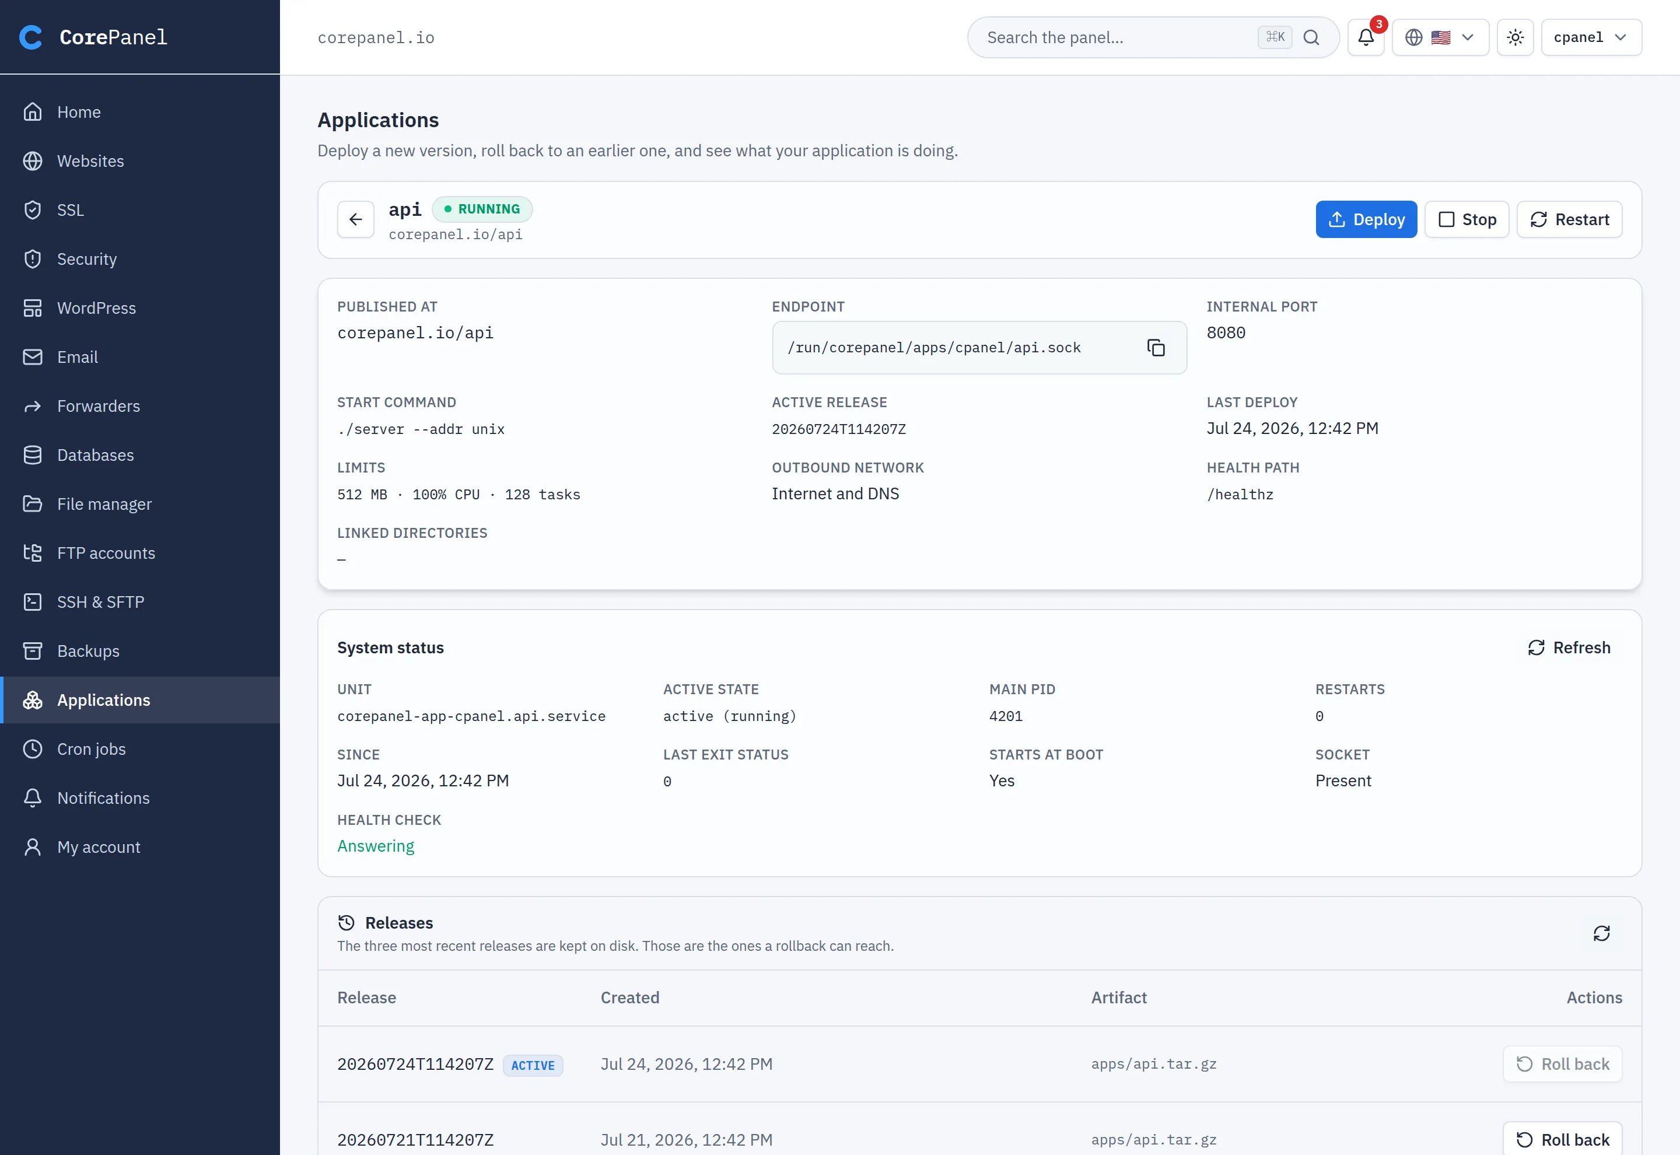1680x1155 pixels.
Task: Open the language selector with US flag
Action: pos(1440,37)
